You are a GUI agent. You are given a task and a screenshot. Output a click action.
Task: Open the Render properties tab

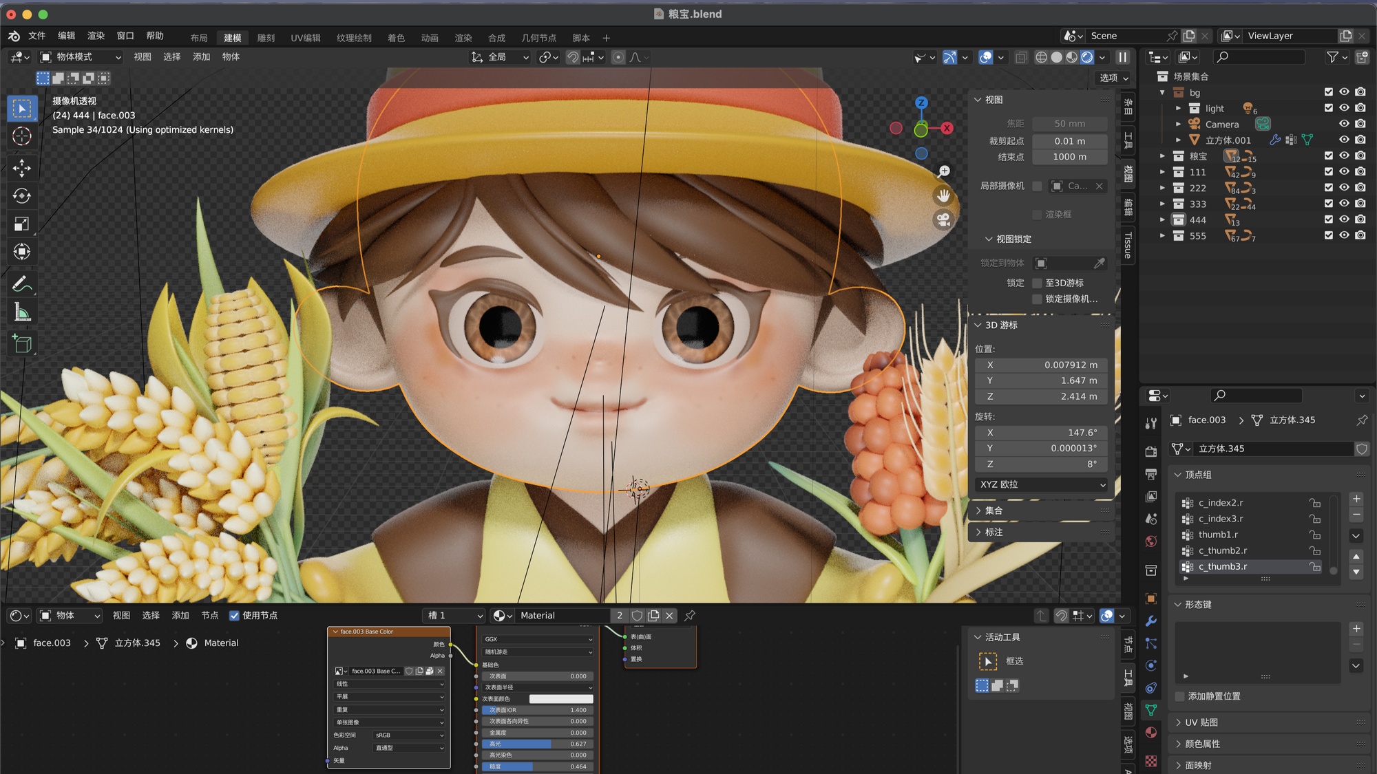pos(1150,451)
